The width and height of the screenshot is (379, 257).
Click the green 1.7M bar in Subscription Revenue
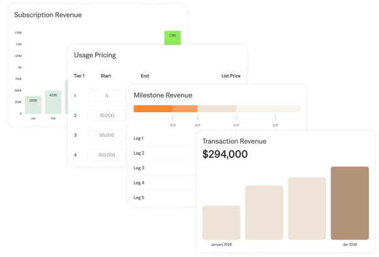(172, 38)
